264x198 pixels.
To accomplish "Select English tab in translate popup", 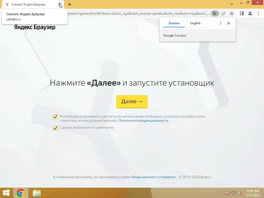I will tap(195, 23).
